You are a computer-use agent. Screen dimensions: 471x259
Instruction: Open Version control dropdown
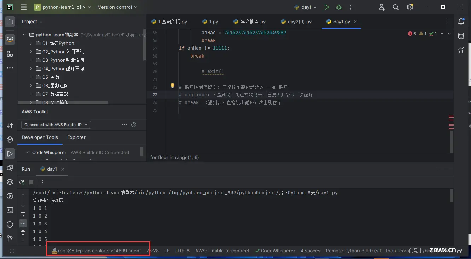[117, 7]
